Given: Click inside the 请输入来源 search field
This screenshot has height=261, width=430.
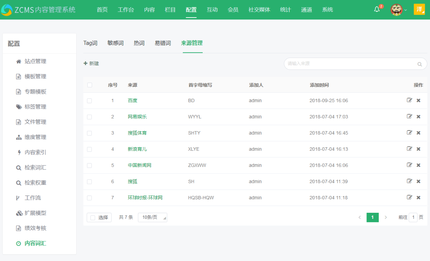Looking at the screenshot, I should [x=337, y=64].
